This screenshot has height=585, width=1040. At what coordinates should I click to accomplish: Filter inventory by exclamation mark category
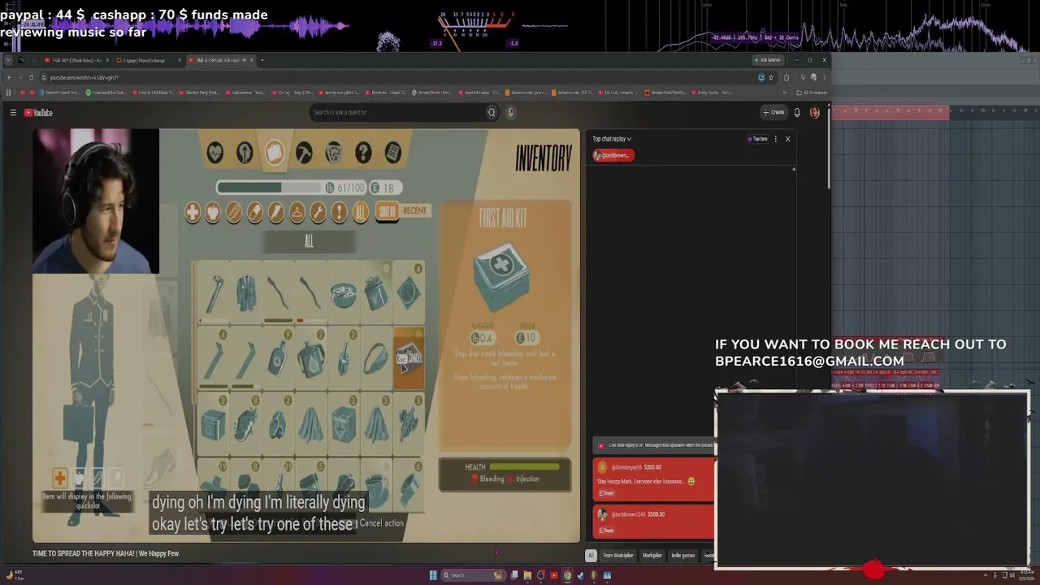click(340, 213)
